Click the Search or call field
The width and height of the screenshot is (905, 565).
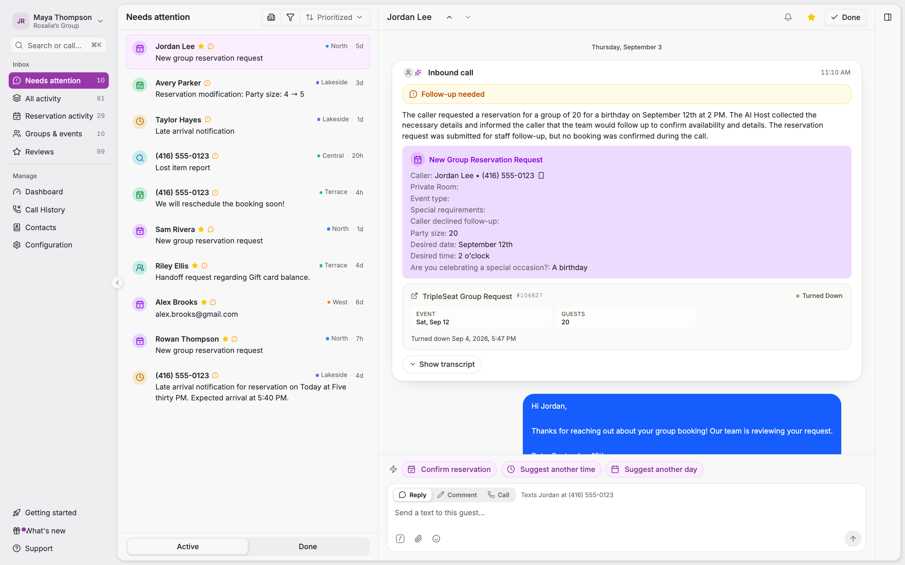click(x=58, y=45)
